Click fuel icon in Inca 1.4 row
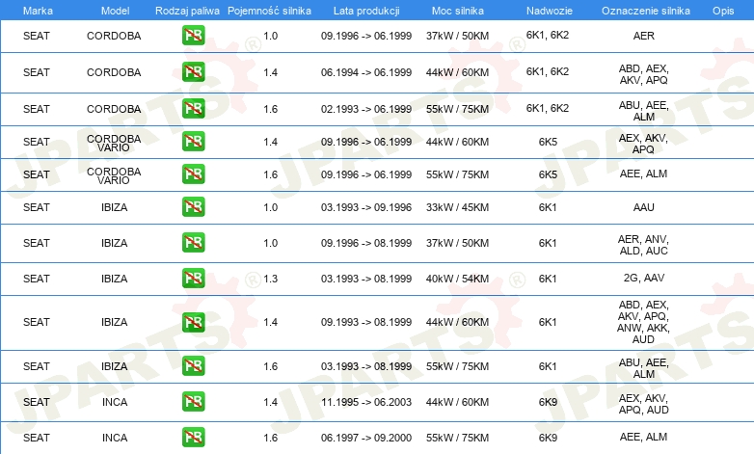754x454 pixels. 193,402
